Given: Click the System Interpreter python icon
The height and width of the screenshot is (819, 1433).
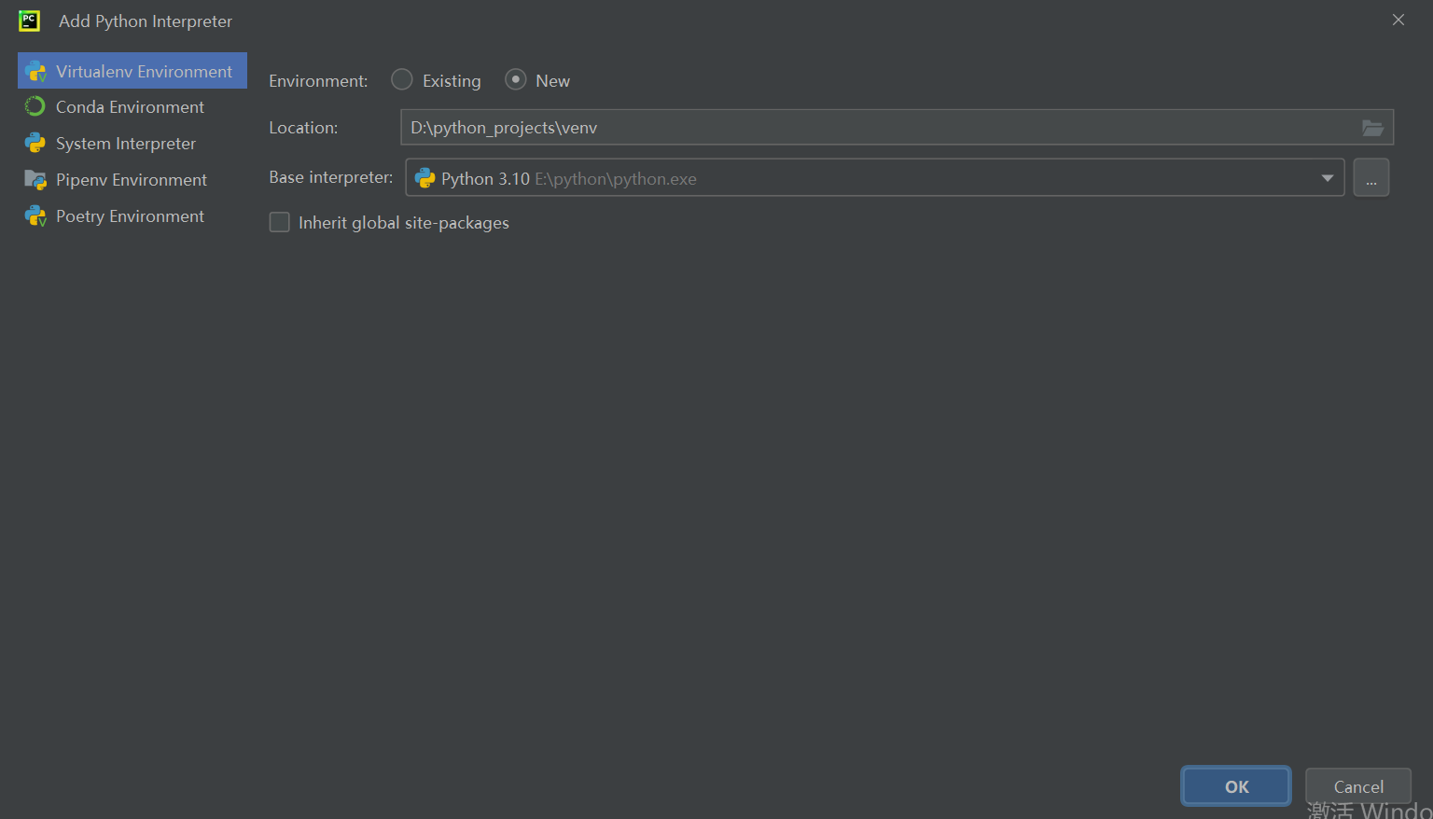Looking at the screenshot, I should point(35,143).
